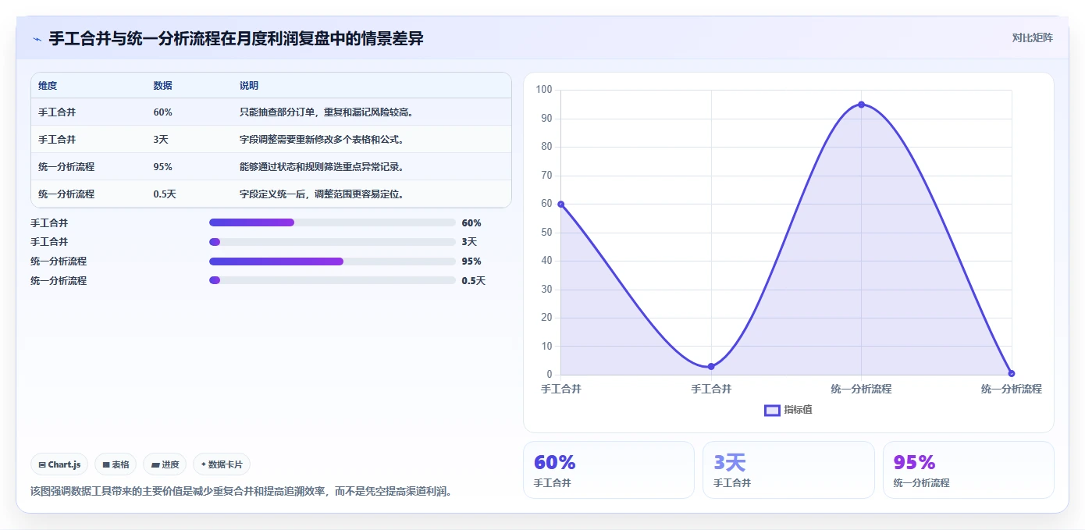Click the 对比矩阵 label in the header
Screen dimensions: 1085x530
click(x=1032, y=37)
